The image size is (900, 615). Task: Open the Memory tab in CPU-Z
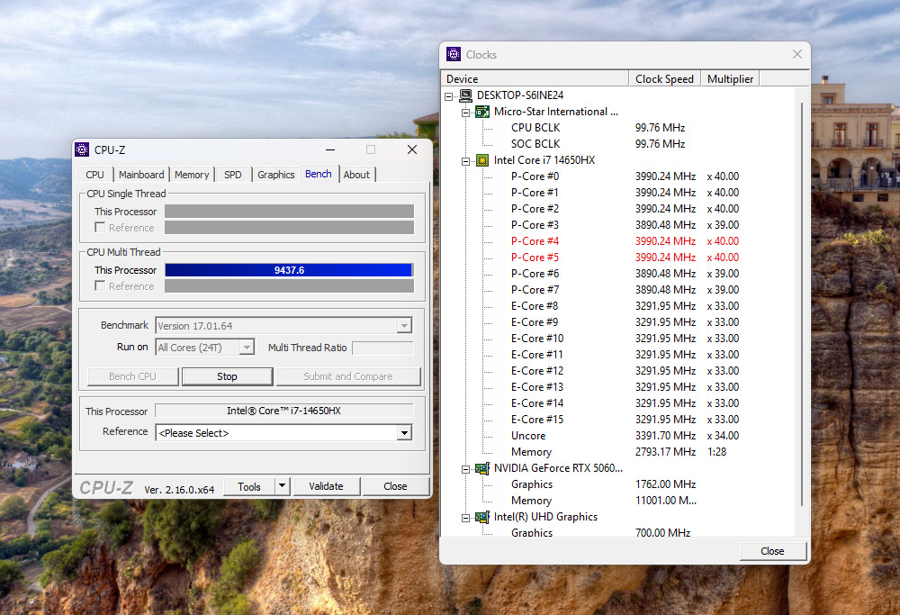pyautogui.click(x=192, y=175)
